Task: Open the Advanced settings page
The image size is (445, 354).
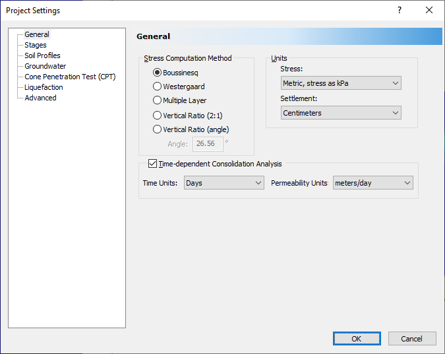Action: (x=40, y=98)
